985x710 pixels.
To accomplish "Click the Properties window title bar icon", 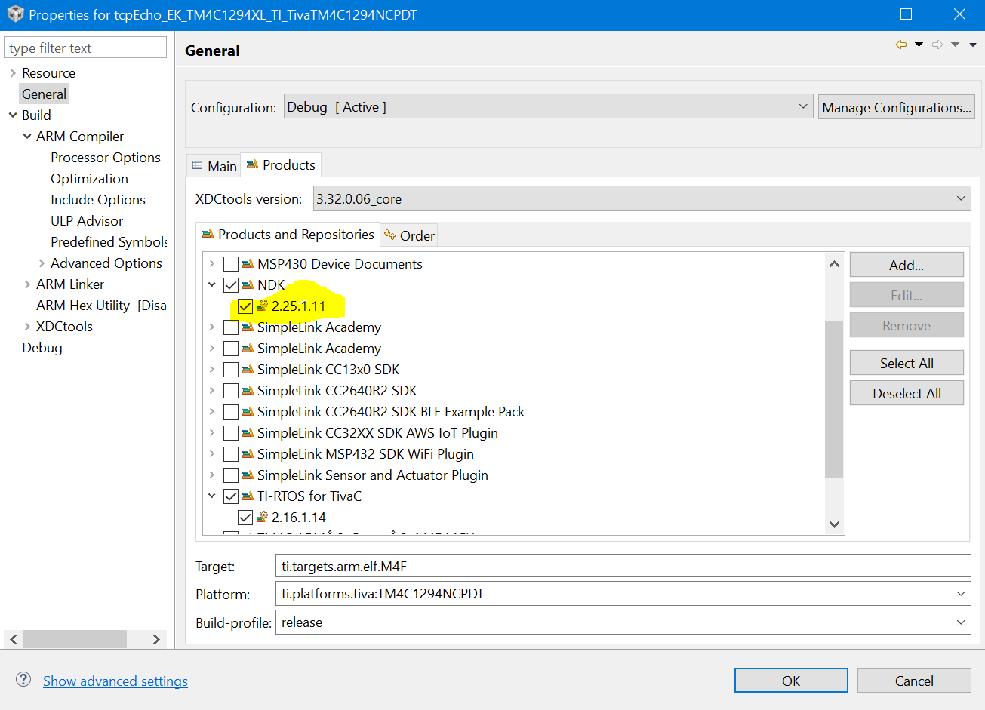I will tap(15, 14).
